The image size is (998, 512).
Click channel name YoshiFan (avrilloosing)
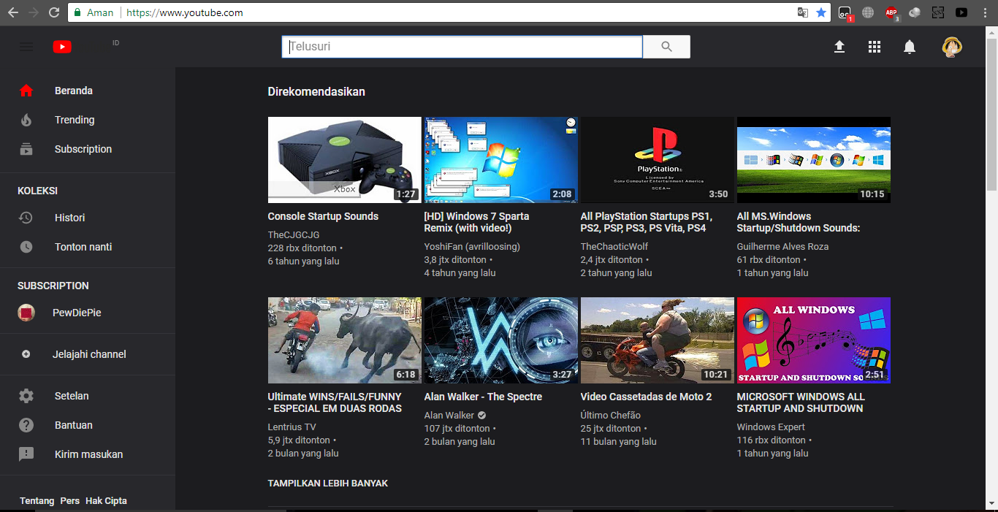tap(472, 246)
